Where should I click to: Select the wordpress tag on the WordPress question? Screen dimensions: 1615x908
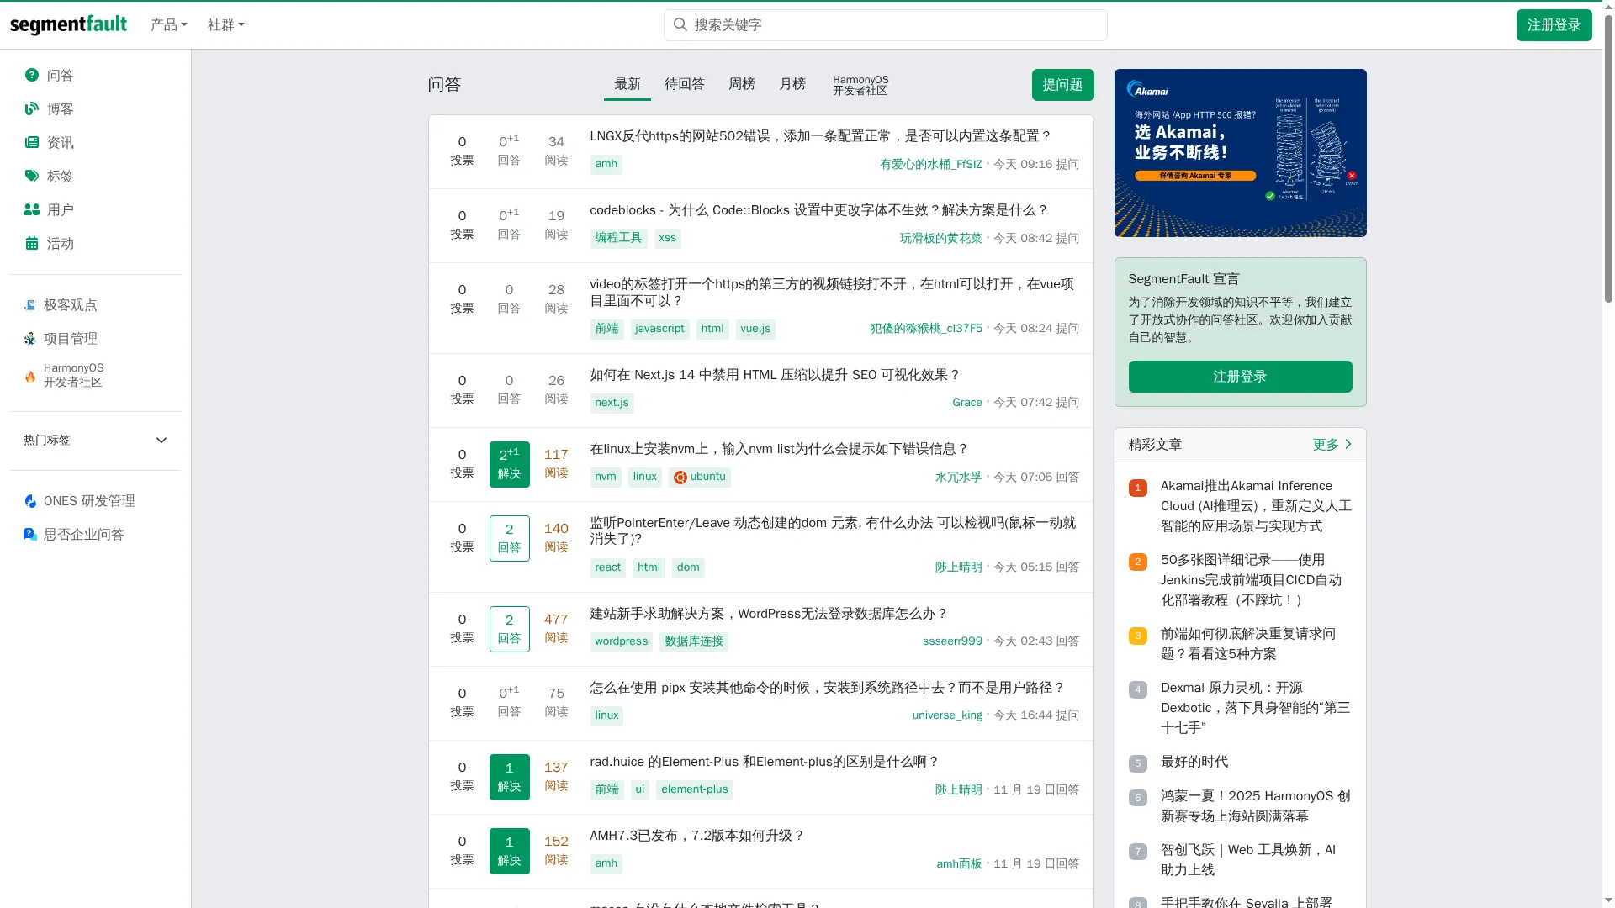(x=621, y=641)
